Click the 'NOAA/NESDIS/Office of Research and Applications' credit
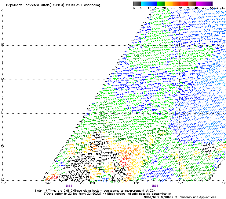The image size is (226, 199). point(180,197)
